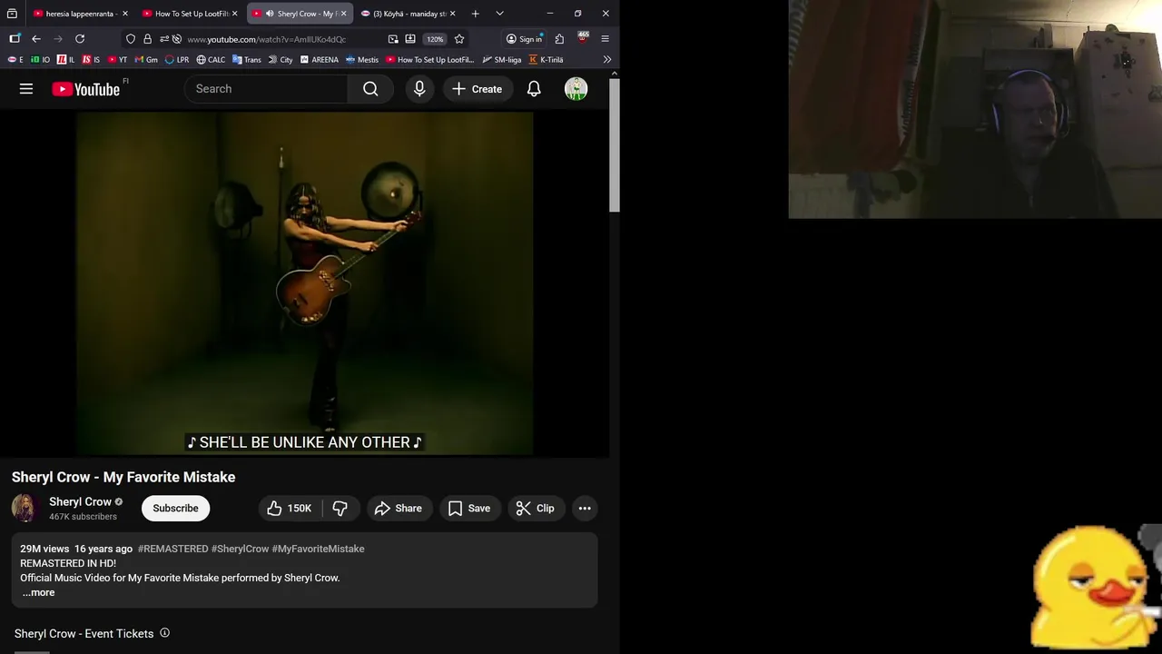Viewport: 1162px width, 654px height.
Task: Open AREENA bookmark
Action: click(320, 60)
